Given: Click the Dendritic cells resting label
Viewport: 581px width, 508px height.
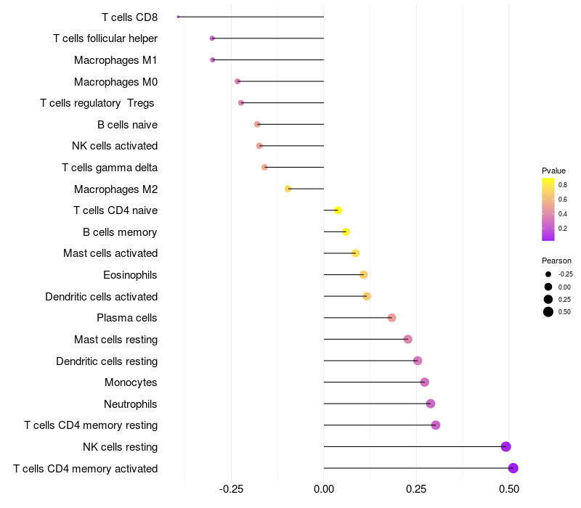Looking at the screenshot, I should (x=107, y=361).
